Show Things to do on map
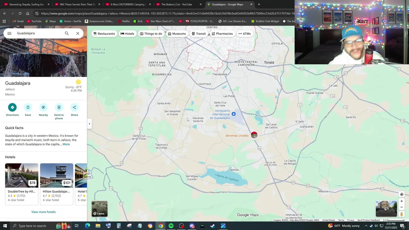Screen dimensions: 409x230 click(151, 34)
